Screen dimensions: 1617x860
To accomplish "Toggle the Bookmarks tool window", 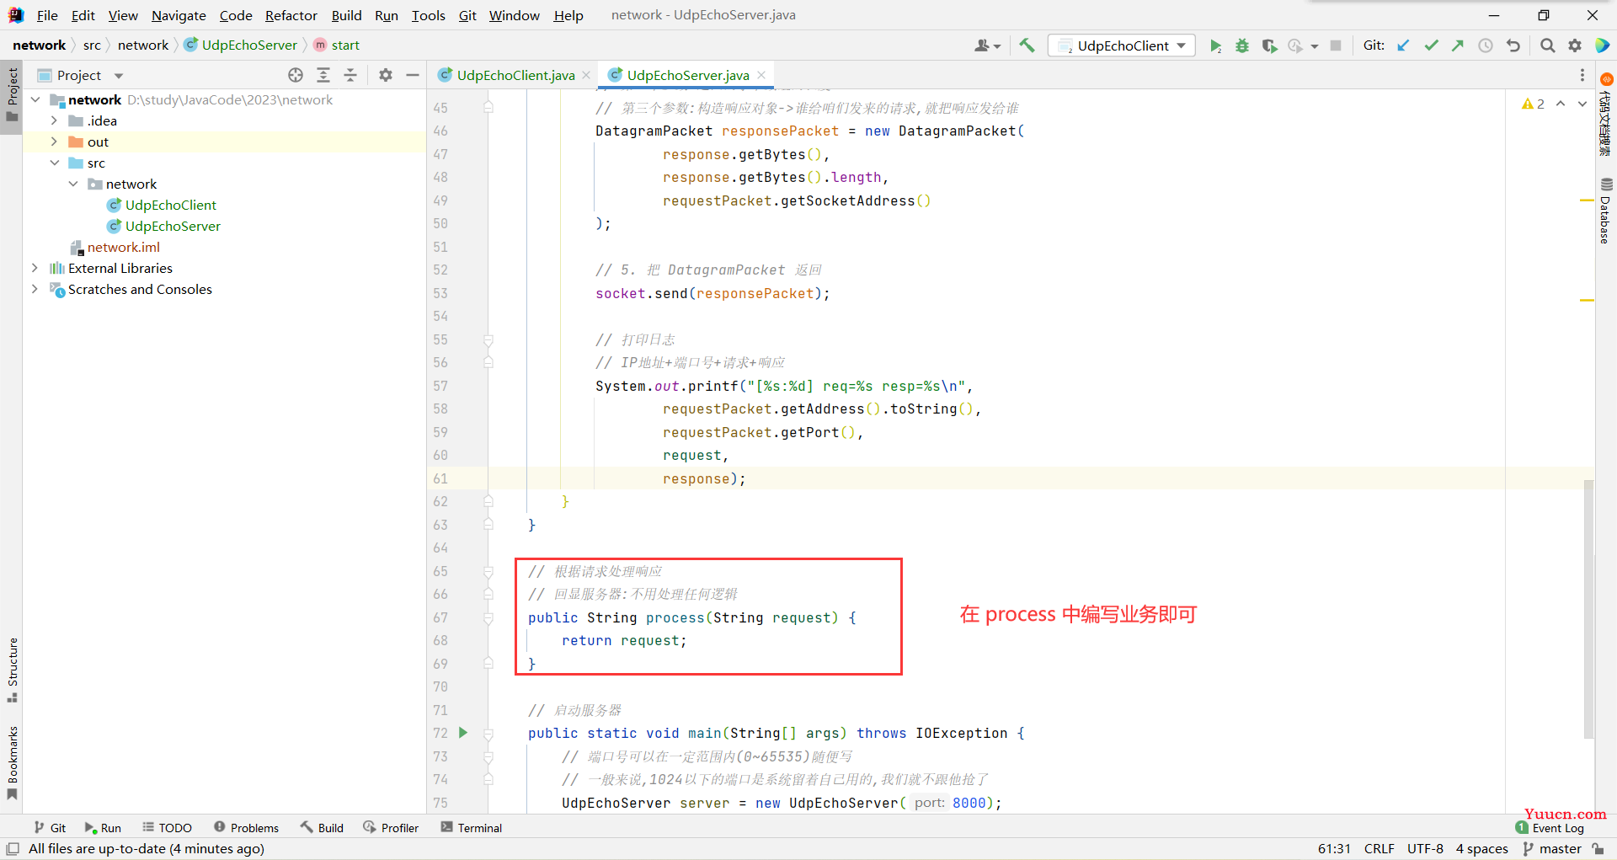I will pyautogui.click(x=12, y=763).
